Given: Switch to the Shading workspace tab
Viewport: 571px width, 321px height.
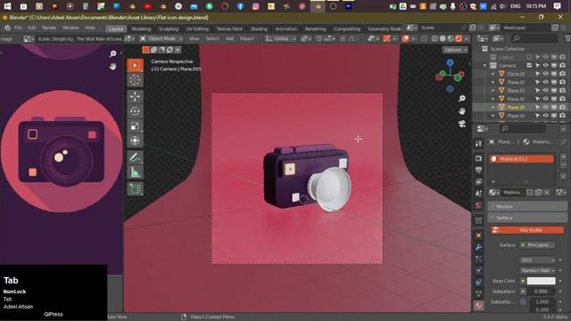Looking at the screenshot, I should coord(259,29).
